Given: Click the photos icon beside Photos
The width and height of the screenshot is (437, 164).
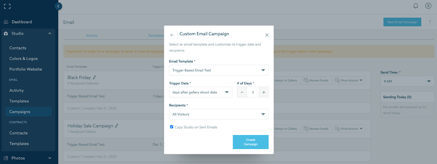Looking at the screenshot, I should pyautogui.click(x=6, y=158).
